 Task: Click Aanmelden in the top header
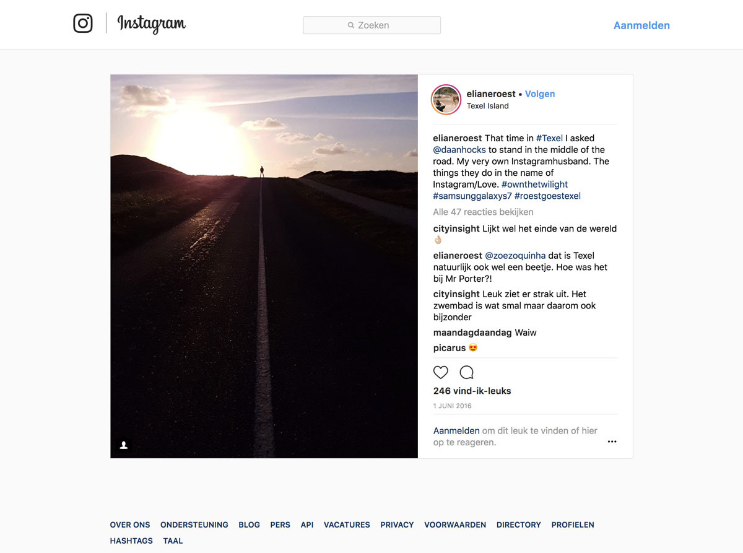641,25
